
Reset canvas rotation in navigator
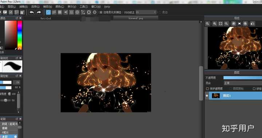(x=239, y=24)
